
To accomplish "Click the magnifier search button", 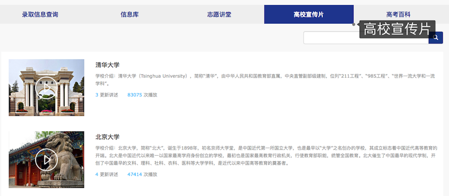I will [436, 38].
